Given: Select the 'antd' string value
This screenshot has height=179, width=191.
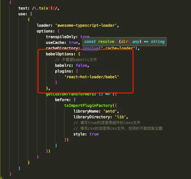Looking at the screenshot, I should click(110, 111).
